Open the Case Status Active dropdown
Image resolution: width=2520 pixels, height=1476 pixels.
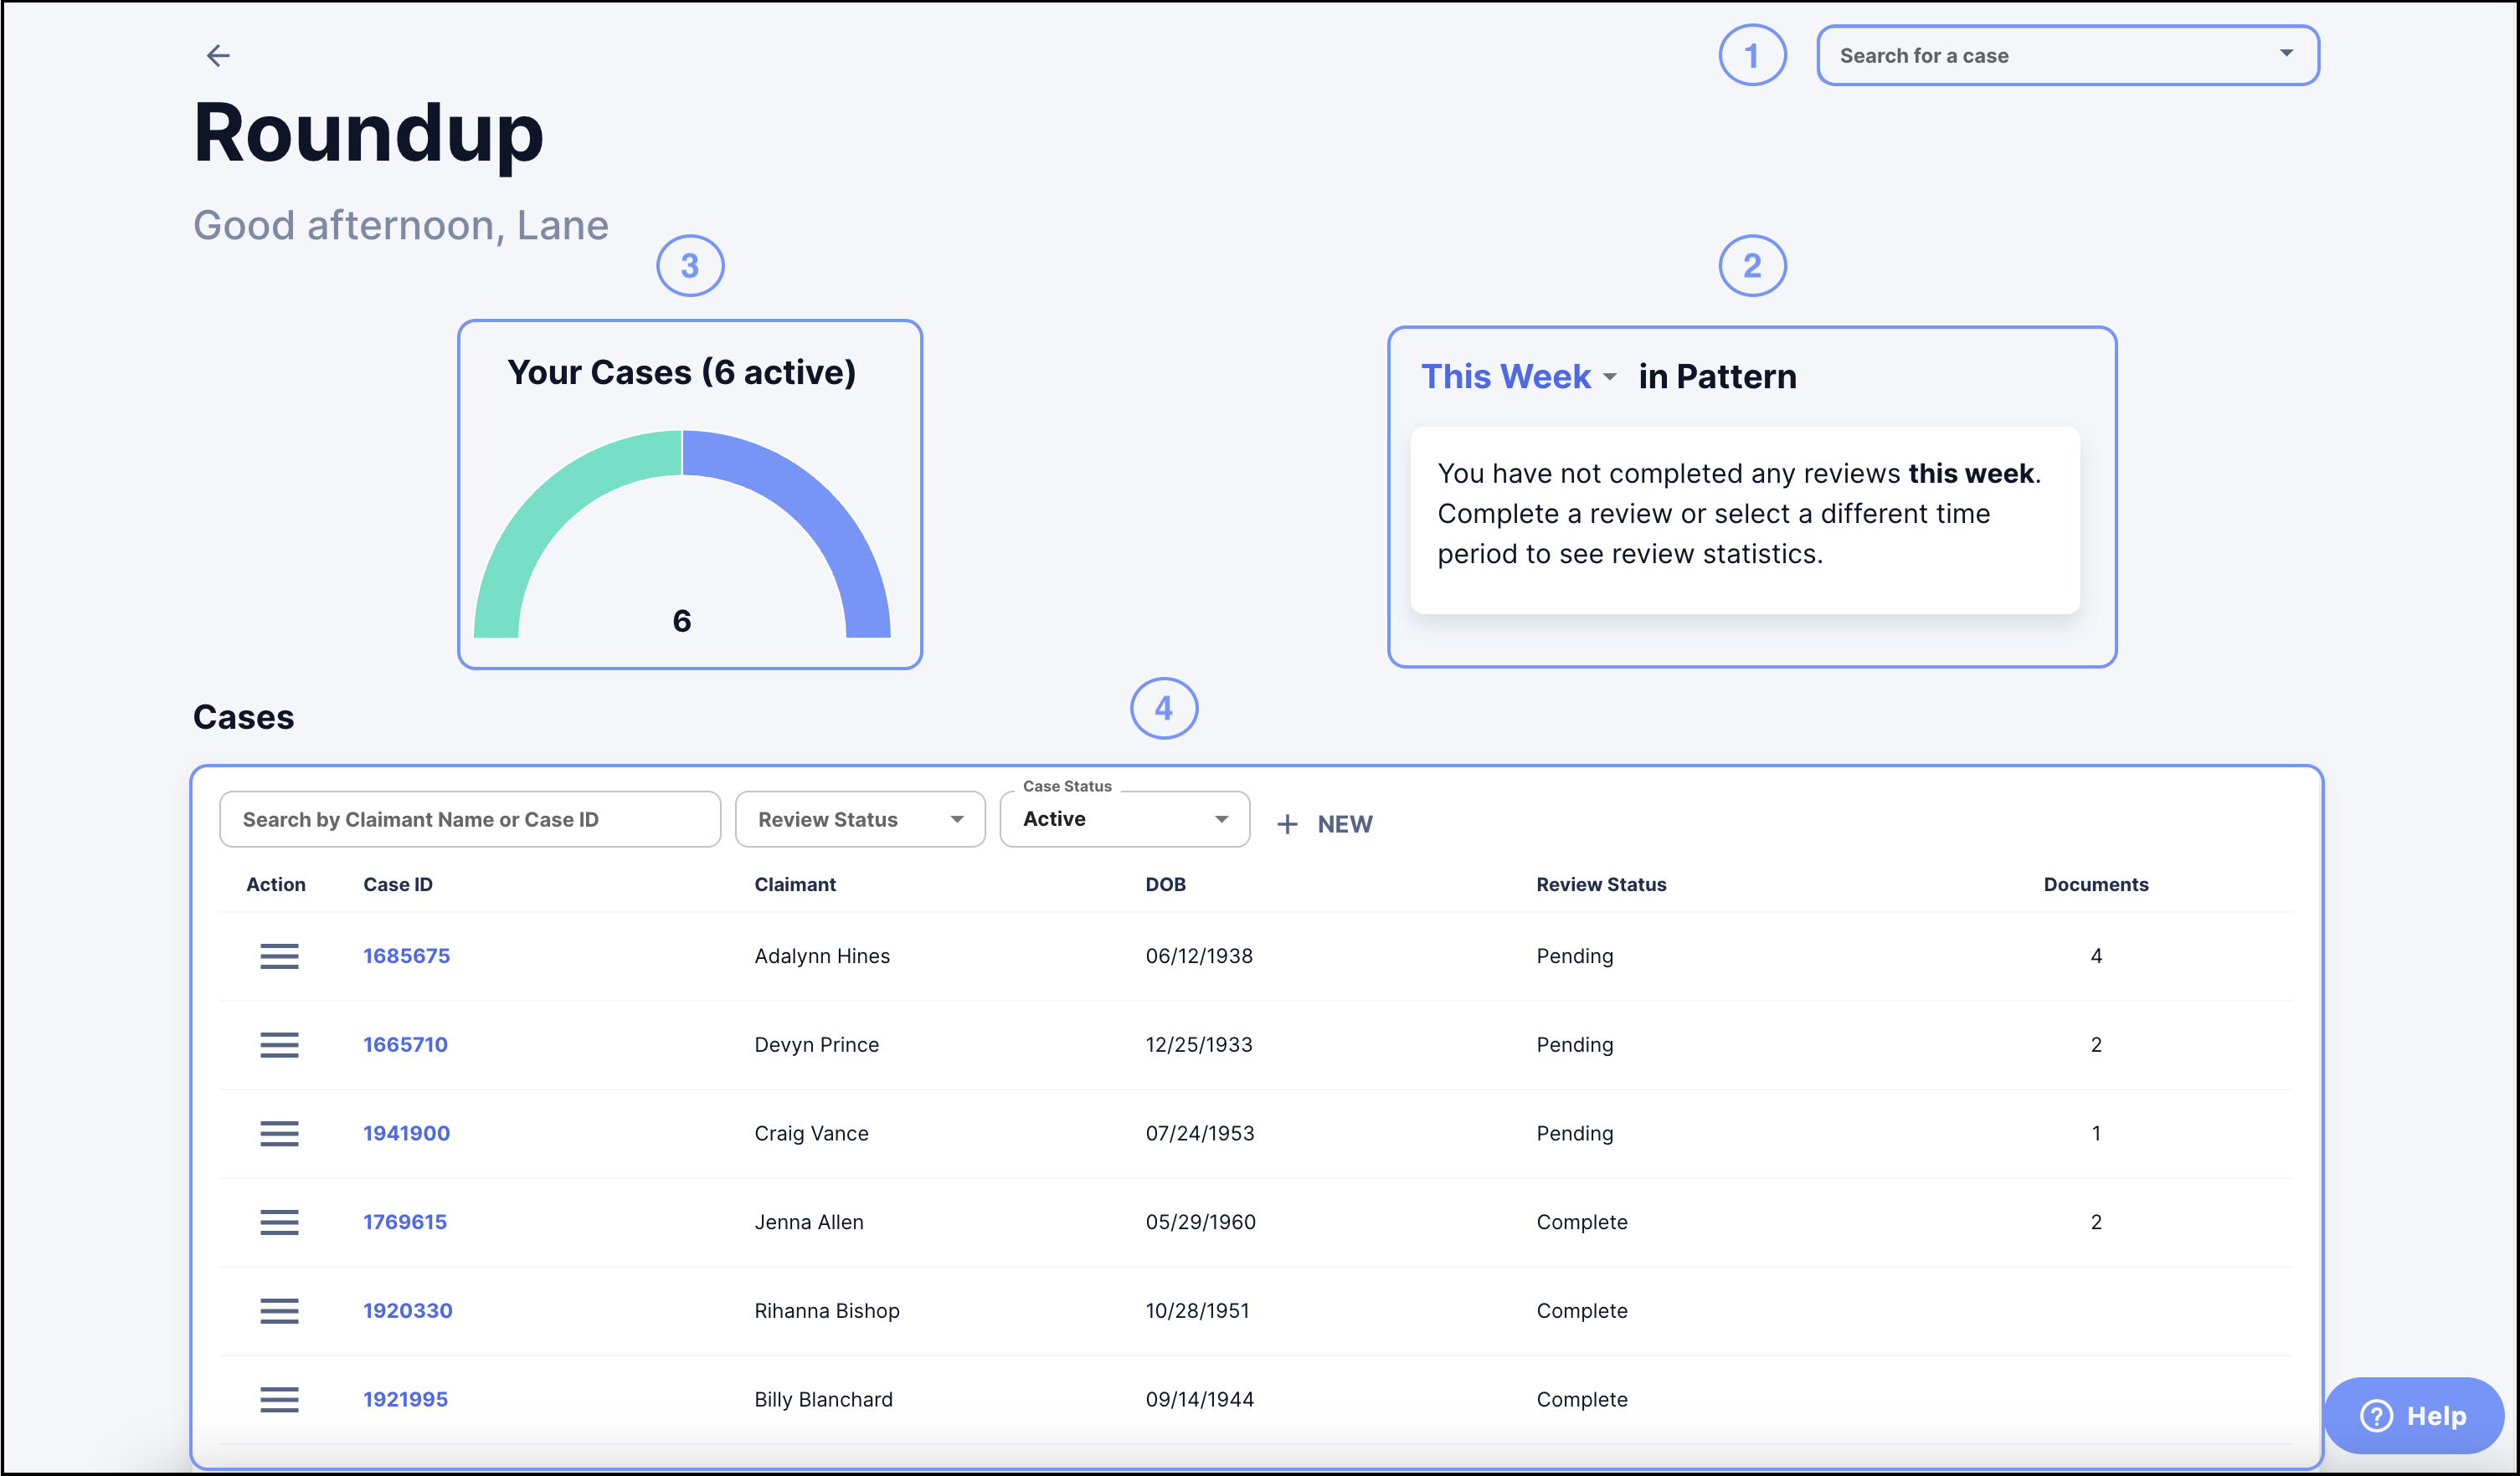pos(1125,819)
